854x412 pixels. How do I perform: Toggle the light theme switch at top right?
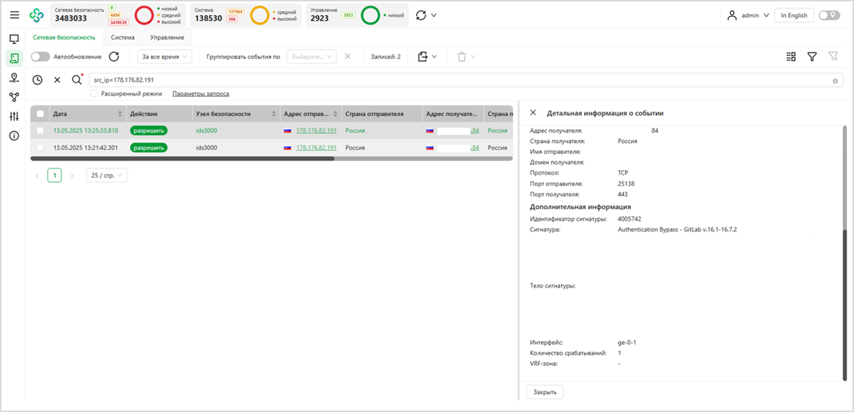pyautogui.click(x=829, y=15)
